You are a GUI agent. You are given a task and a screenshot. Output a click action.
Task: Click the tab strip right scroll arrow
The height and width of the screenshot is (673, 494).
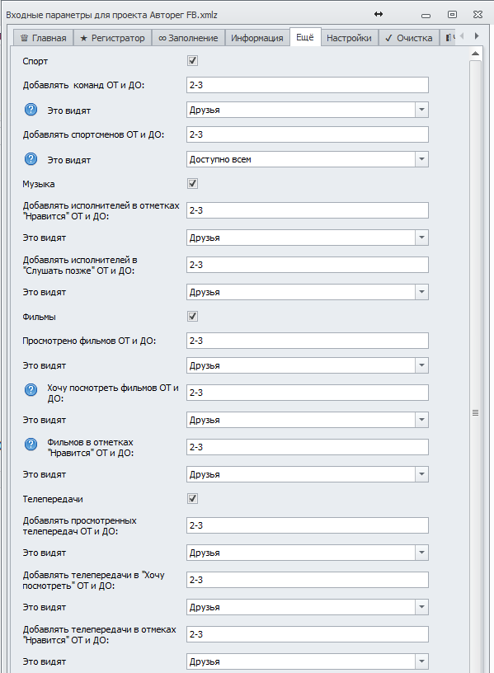(x=477, y=36)
